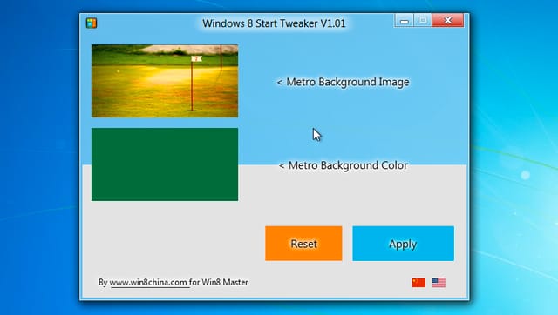Click the Reset button
558x315 pixels.
[x=303, y=244]
